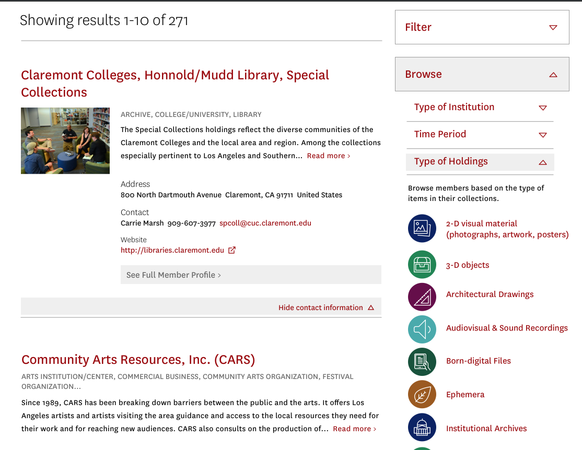
Task: Collapse the Type of Holdings section
Action: point(480,162)
